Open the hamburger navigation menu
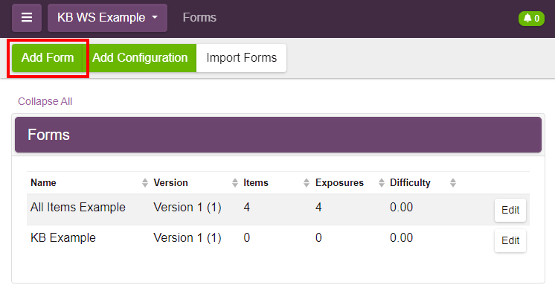Viewport: 555px width, 285px height. point(27,18)
